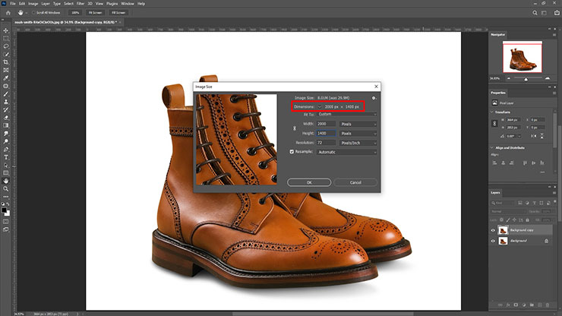Select the Move tool in the toolbar
This screenshot has width=562, height=316.
click(6, 29)
